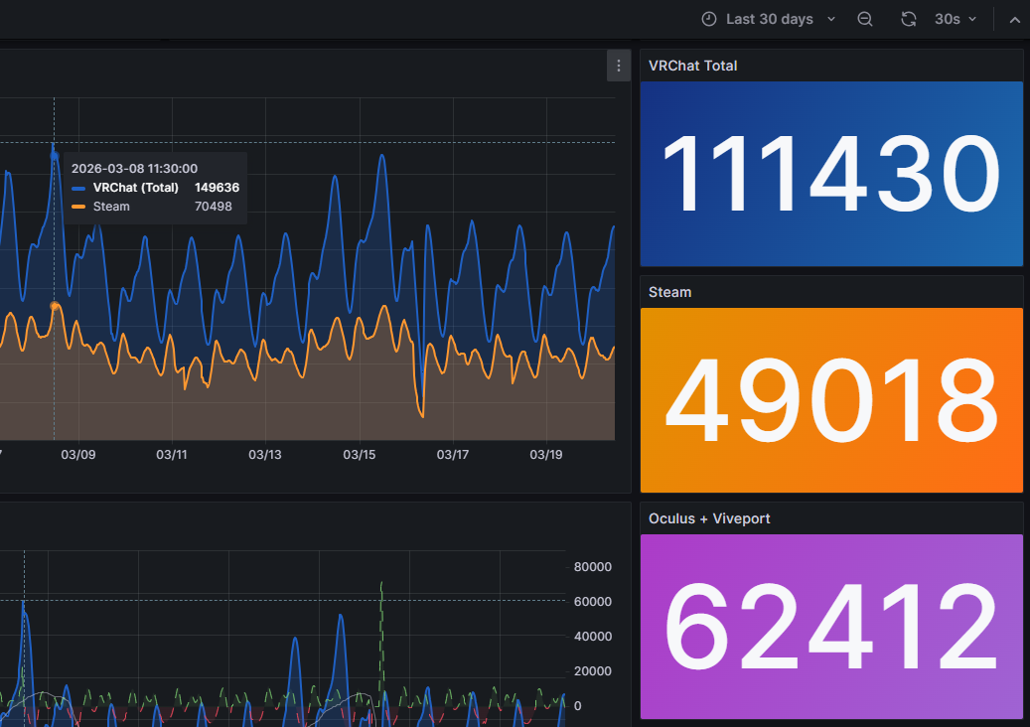Click the blue VRChat (Total) color marker
1030x727 pixels.
[79, 188]
